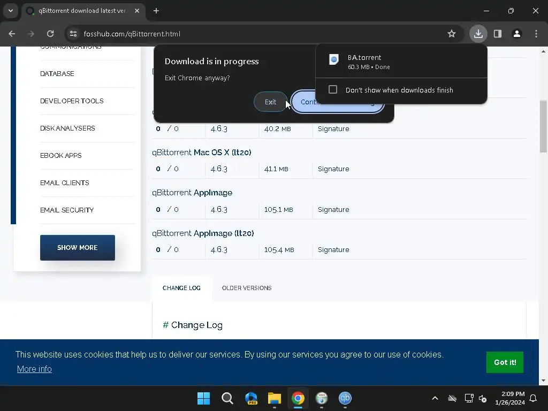Open File Explorer from the taskbar
The width and height of the screenshot is (548, 411).
pos(275,398)
